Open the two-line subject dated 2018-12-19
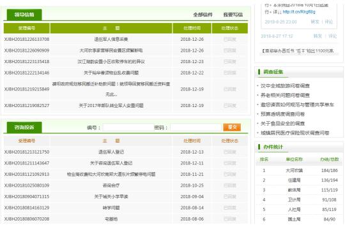This screenshot has height=232, width=345. click(111, 89)
